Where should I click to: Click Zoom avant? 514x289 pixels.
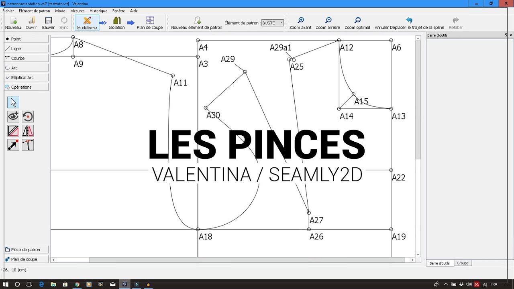(x=300, y=23)
